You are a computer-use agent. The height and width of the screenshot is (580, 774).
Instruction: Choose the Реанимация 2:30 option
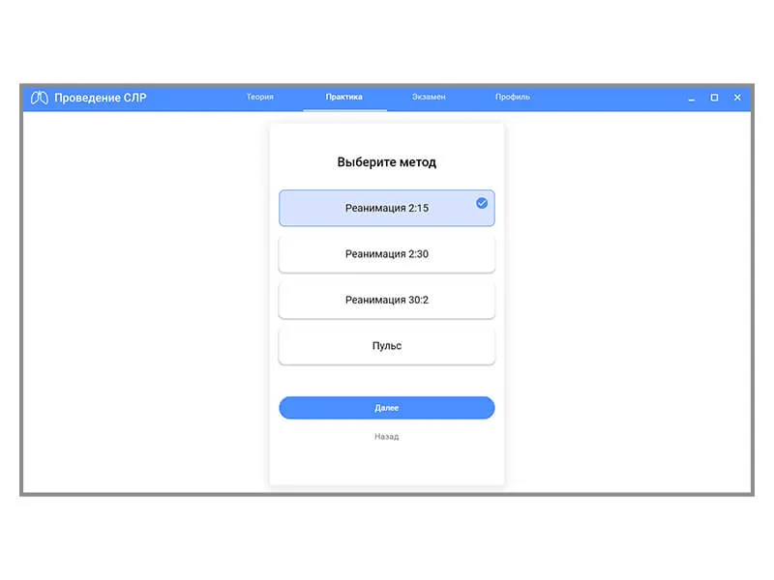click(x=386, y=254)
